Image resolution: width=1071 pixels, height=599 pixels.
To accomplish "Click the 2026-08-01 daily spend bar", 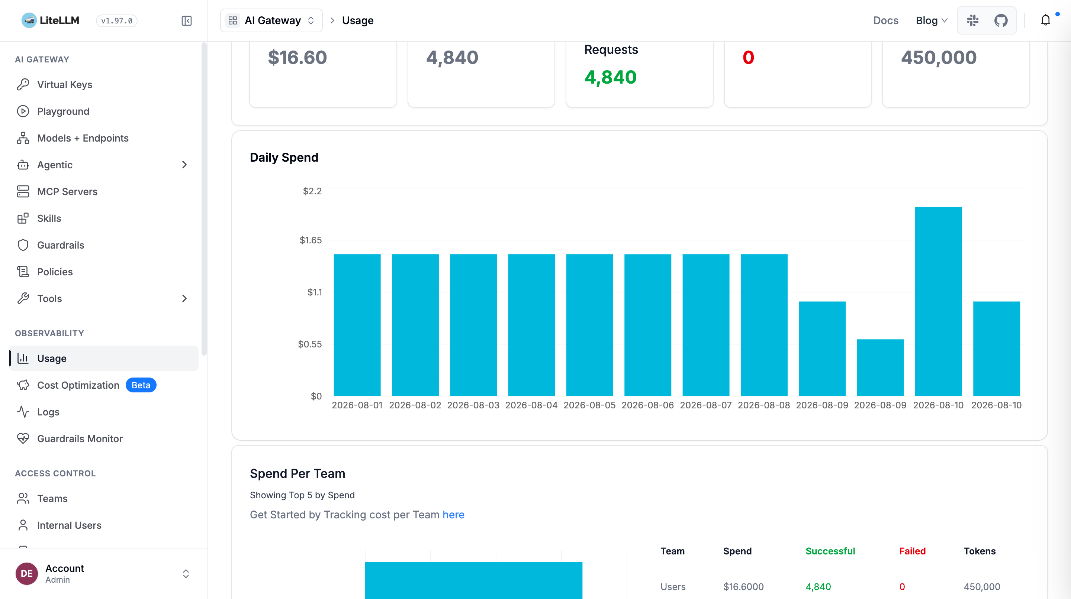I will pyautogui.click(x=357, y=325).
